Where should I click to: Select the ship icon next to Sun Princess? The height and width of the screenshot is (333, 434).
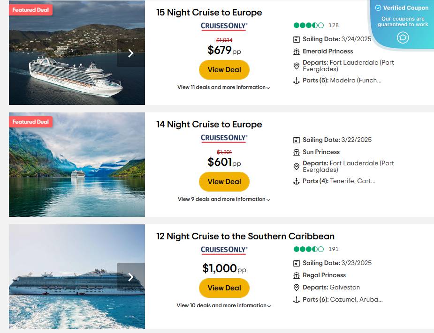tap(296, 152)
